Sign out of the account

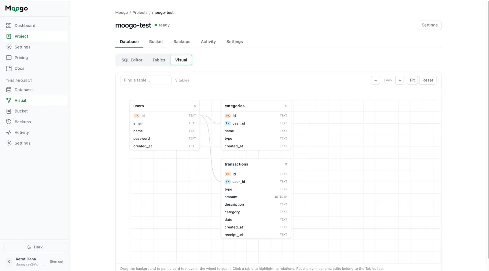[57, 262]
